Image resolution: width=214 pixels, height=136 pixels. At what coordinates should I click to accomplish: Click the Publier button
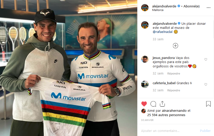(x=205, y=131)
